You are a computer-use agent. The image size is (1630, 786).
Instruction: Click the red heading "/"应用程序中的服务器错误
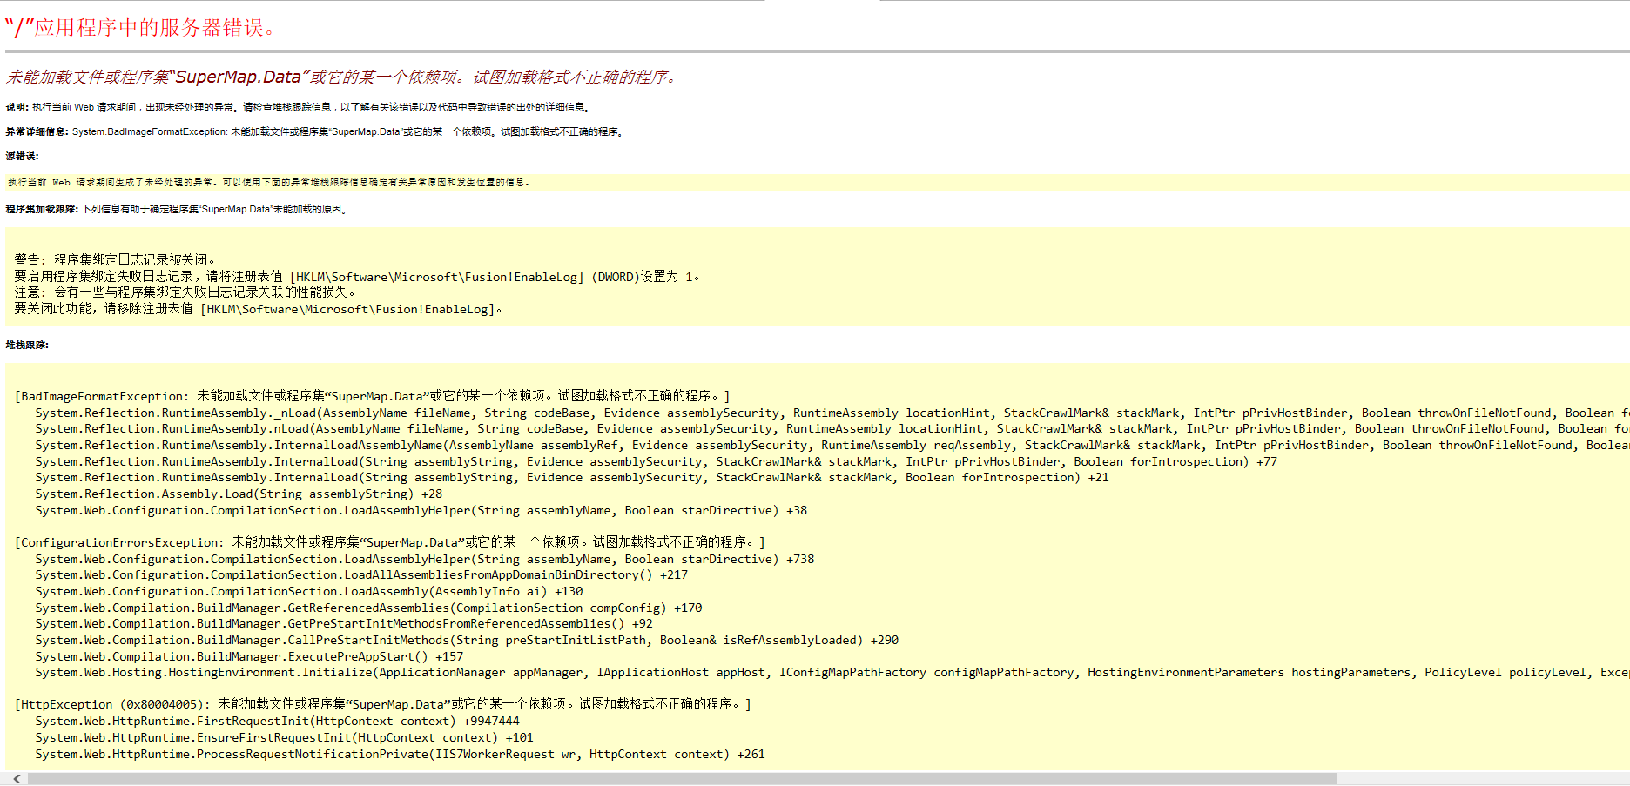pyautogui.click(x=141, y=28)
